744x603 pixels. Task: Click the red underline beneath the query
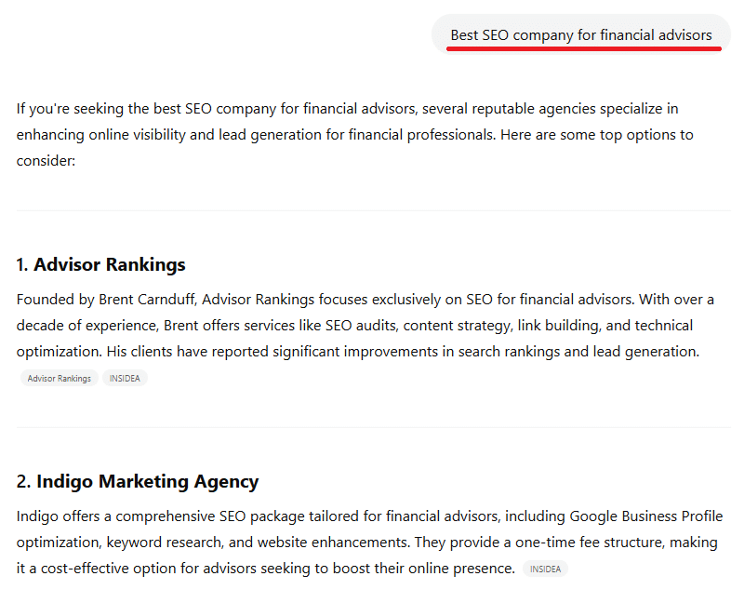click(584, 48)
